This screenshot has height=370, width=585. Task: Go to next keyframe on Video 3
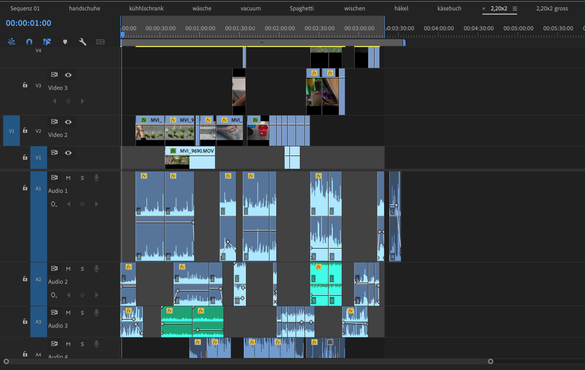click(x=82, y=101)
